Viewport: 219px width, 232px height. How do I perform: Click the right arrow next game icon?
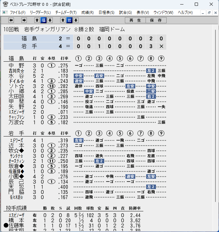pos(24,20)
